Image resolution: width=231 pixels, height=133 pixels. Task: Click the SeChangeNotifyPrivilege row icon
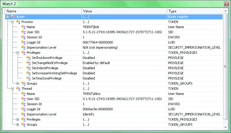click(x=28, y=63)
